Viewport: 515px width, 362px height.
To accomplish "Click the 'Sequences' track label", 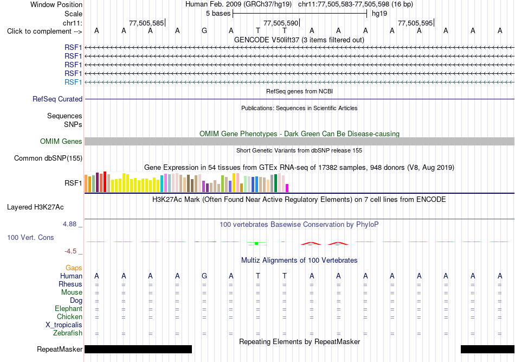I will click(x=65, y=116).
